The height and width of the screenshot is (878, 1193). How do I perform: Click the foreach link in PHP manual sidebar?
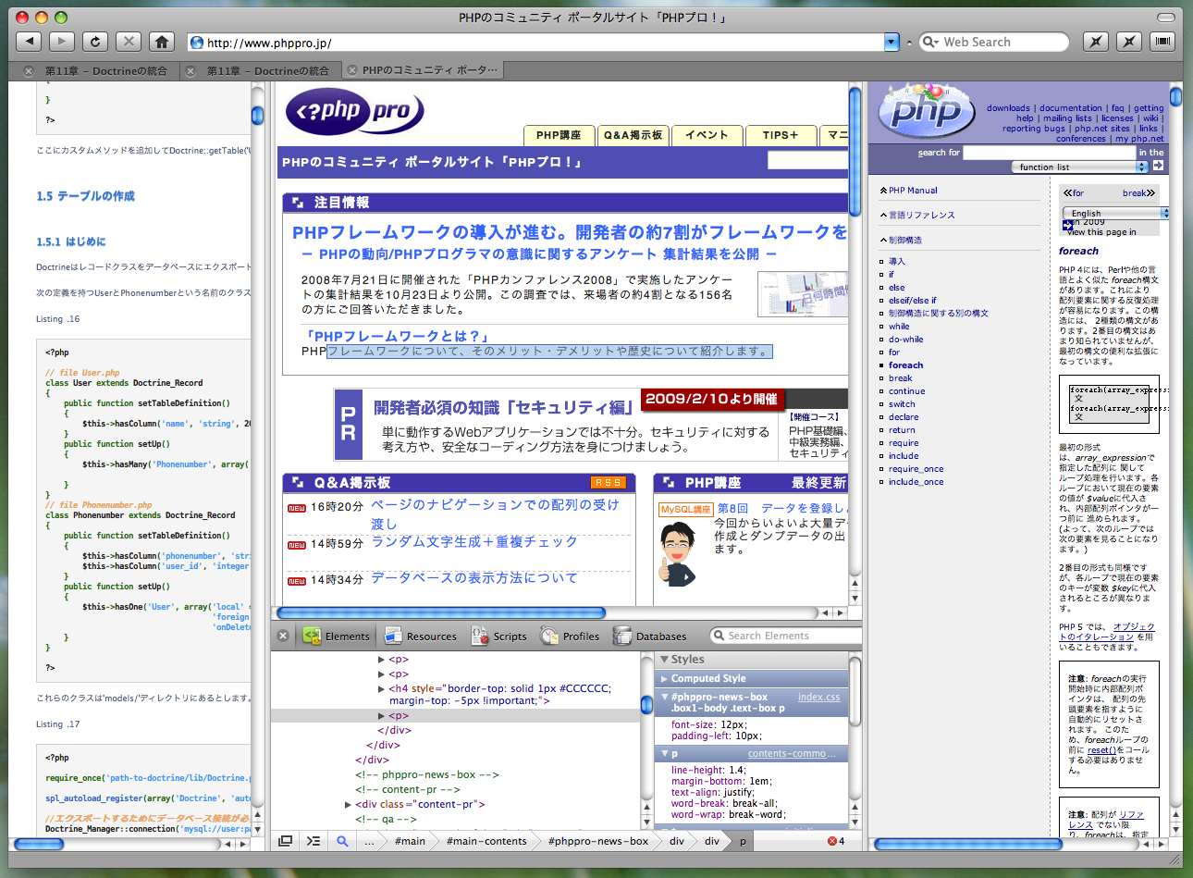[x=905, y=365]
